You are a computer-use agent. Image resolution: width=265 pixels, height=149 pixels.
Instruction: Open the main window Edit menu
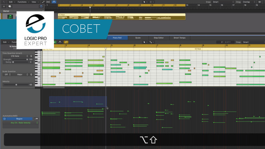coord(12,2)
